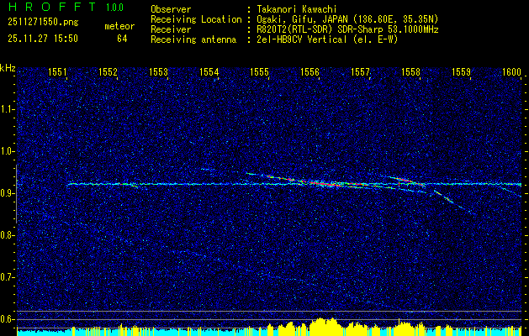The image size is (529, 336).
Task: Click the 'meteor' label
Action: click(x=119, y=26)
